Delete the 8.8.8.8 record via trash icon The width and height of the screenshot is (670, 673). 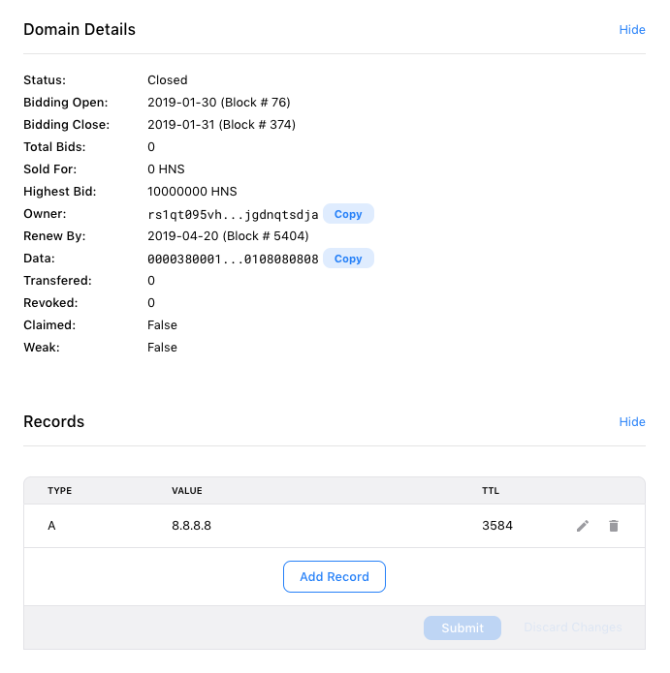click(613, 526)
